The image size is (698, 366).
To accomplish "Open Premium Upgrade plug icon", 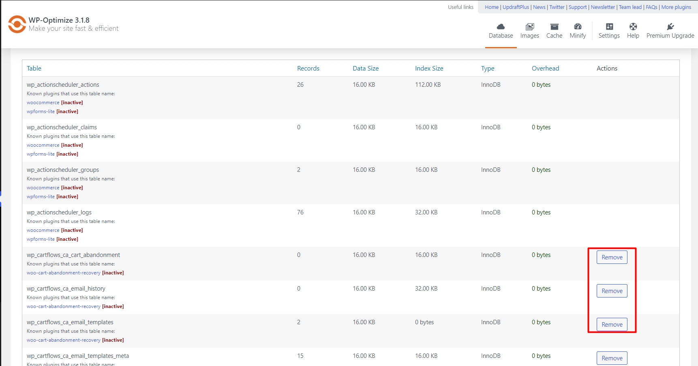I will pos(670,27).
